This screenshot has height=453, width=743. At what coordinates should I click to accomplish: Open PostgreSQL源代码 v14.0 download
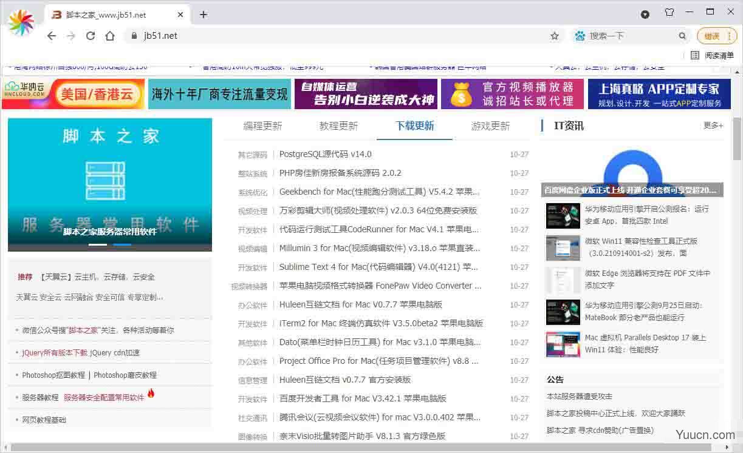click(x=325, y=154)
